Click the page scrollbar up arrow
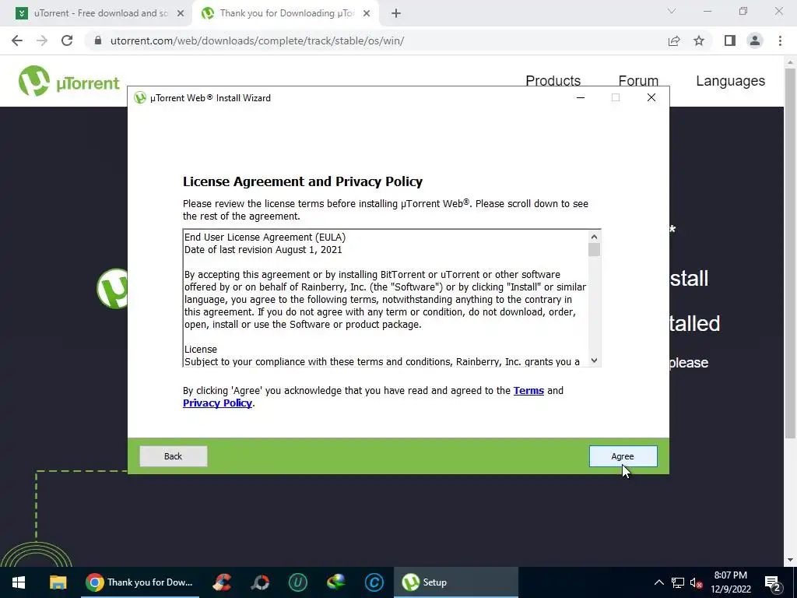The image size is (797, 598). 790,62
